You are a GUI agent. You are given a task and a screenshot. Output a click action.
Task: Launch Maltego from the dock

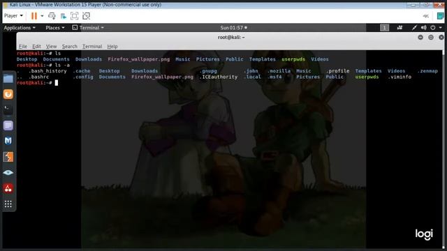tap(8, 141)
